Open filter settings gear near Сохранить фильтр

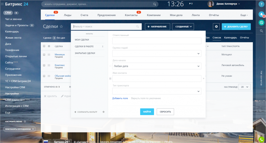coord(103,112)
